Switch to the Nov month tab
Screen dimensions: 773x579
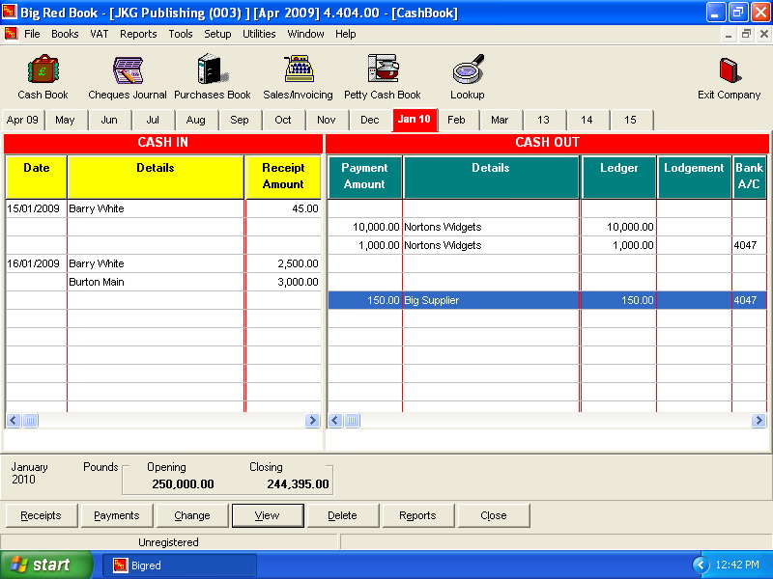coord(327,120)
